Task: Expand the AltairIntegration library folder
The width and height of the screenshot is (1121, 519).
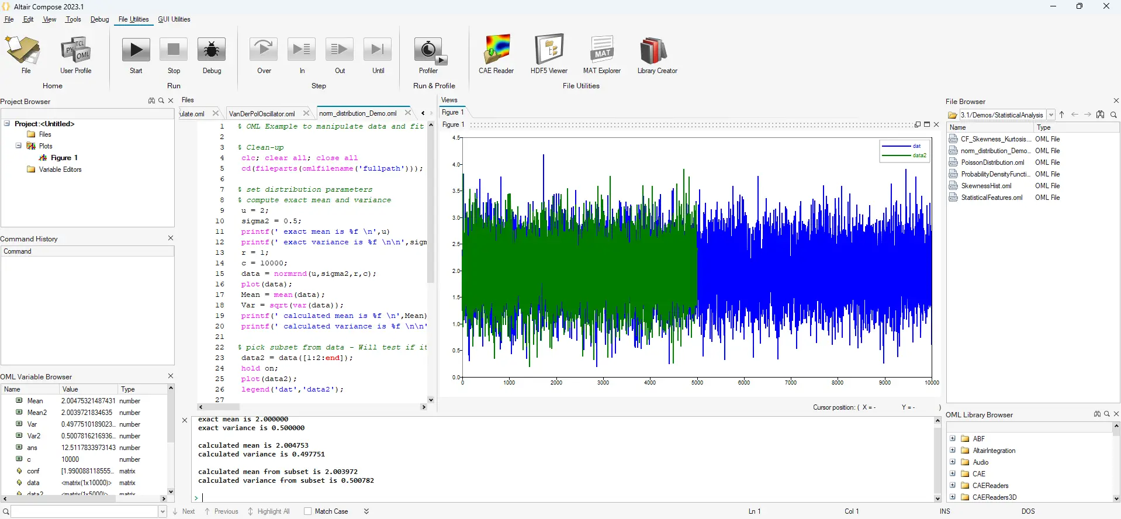Action: coord(953,451)
